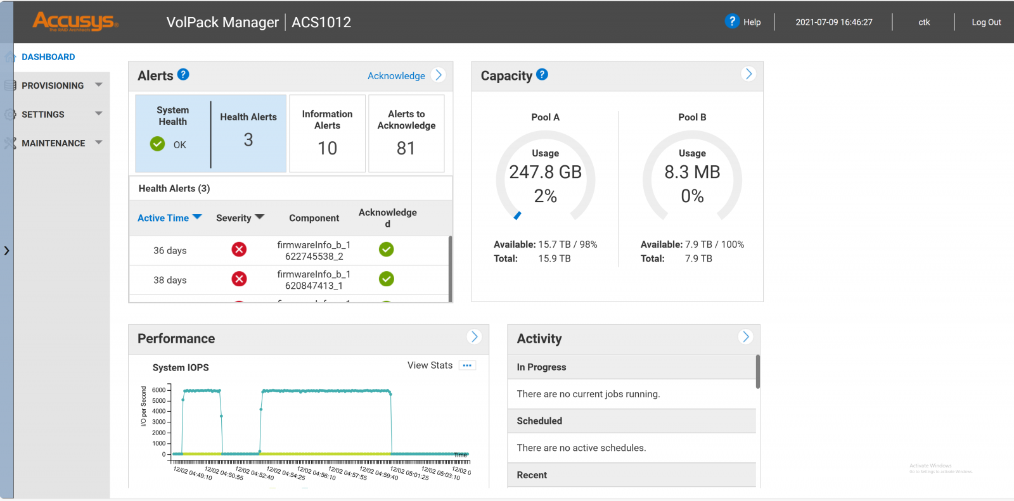Click the View Stats ellipsis icon

[x=467, y=365]
